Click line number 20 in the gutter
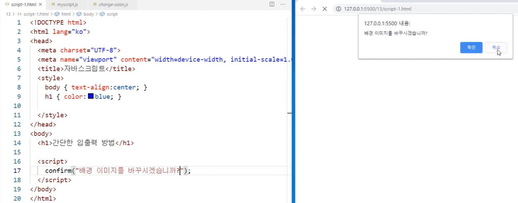This screenshot has height=203, width=518. (17, 198)
